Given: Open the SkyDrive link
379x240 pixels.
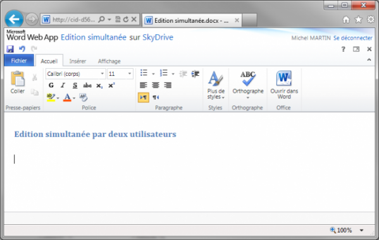Looking at the screenshot, I should 158,37.
